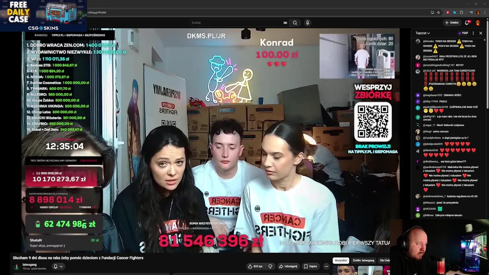Viewport: 489px width, 275px height.
Task: Open the red browser extension icon
Action: point(448,12)
